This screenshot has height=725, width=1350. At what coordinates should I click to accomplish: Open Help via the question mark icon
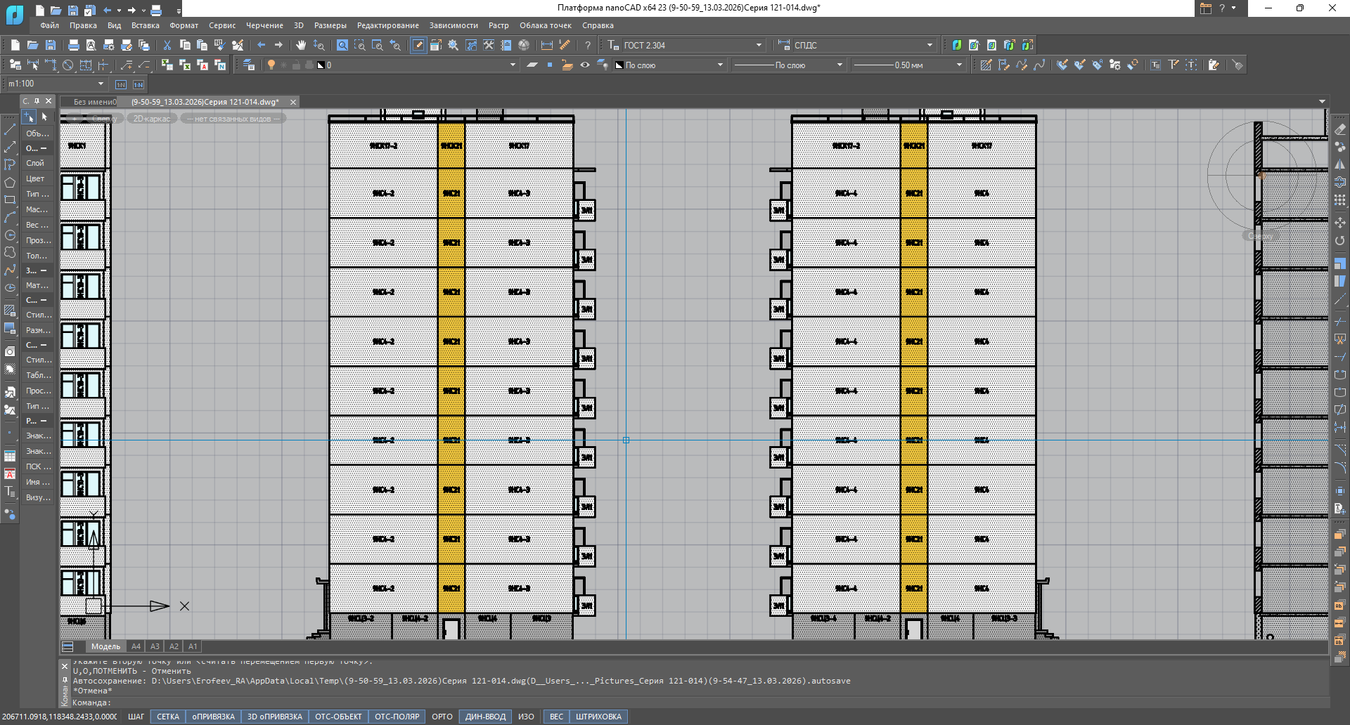pyautogui.click(x=588, y=45)
